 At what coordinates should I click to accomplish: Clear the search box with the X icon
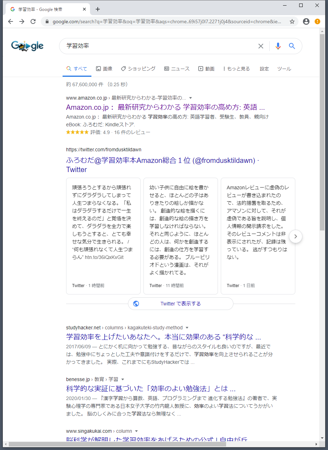point(261,46)
